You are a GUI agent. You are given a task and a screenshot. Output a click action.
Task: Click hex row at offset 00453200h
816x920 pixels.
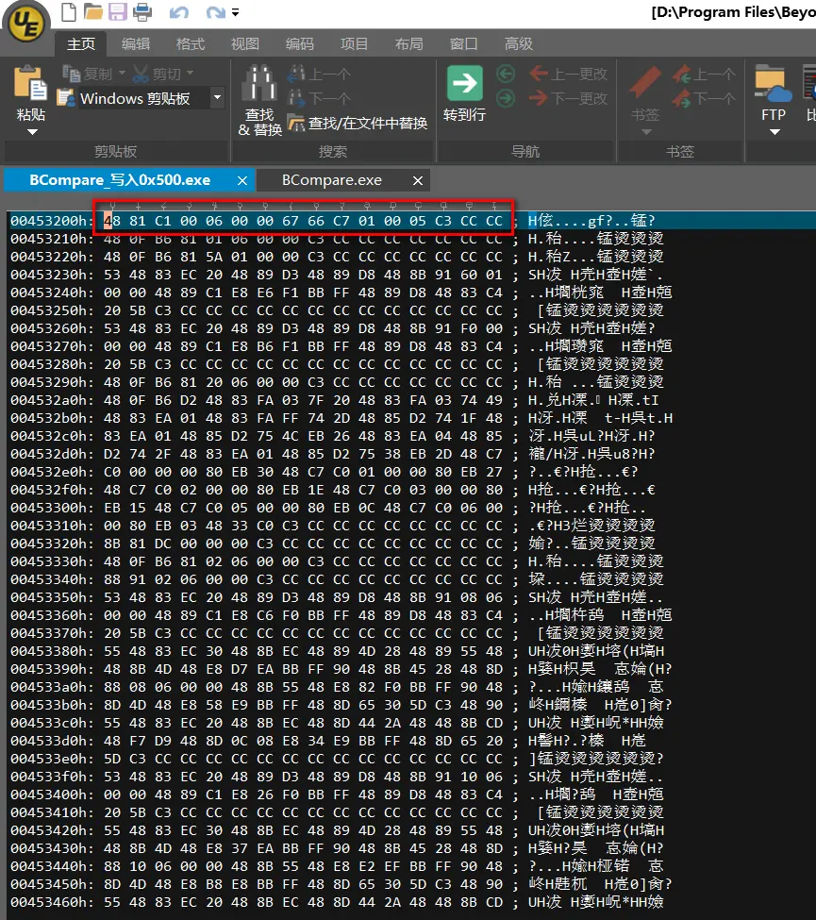click(283, 220)
